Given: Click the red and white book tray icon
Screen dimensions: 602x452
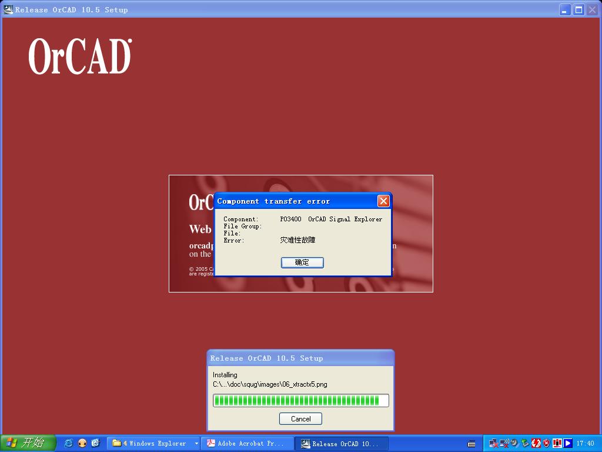Looking at the screenshot, I should [x=557, y=444].
